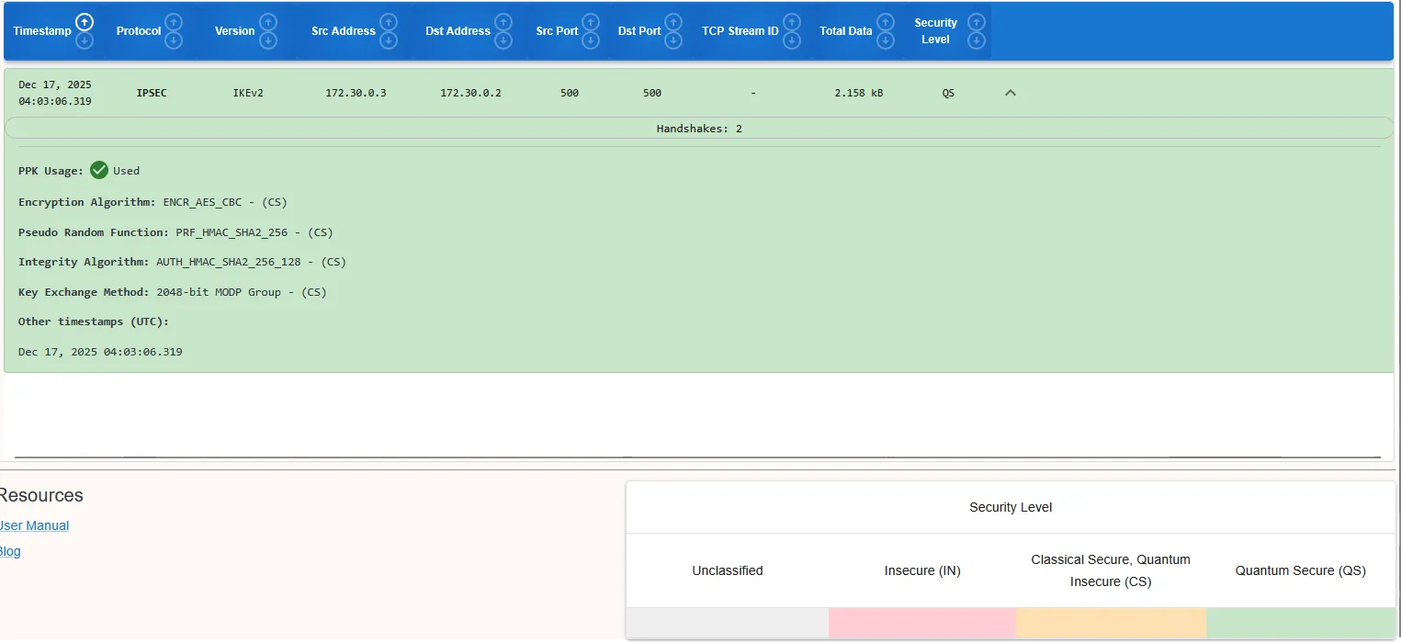1401x643 pixels.
Task: Visit the Blog link under Resources
Action: pyautogui.click(x=9, y=550)
